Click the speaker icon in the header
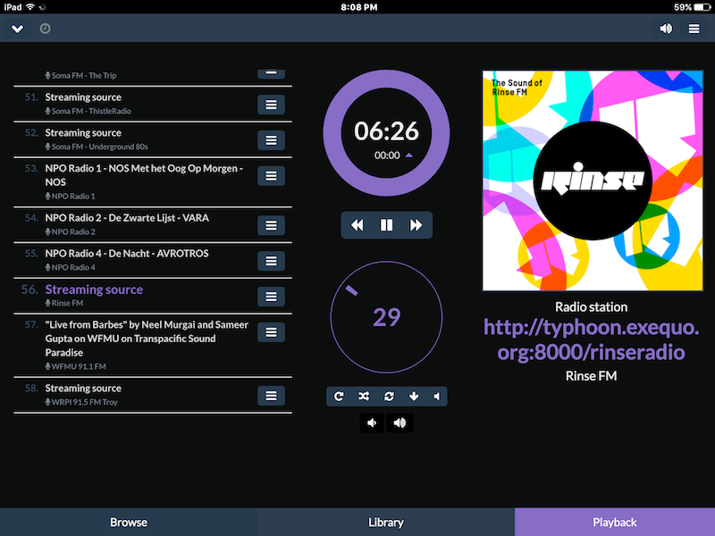 click(x=666, y=29)
